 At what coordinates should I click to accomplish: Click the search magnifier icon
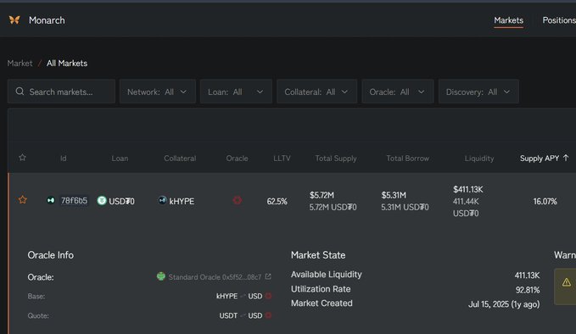(20, 92)
